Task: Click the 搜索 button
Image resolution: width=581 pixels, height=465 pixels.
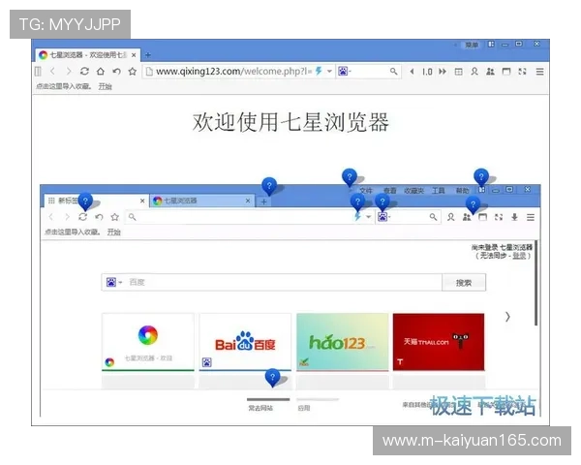Action: click(464, 283)
